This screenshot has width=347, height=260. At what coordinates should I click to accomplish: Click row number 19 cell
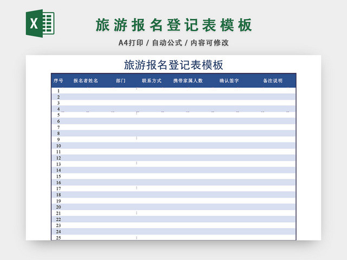[x=59, y=201]
